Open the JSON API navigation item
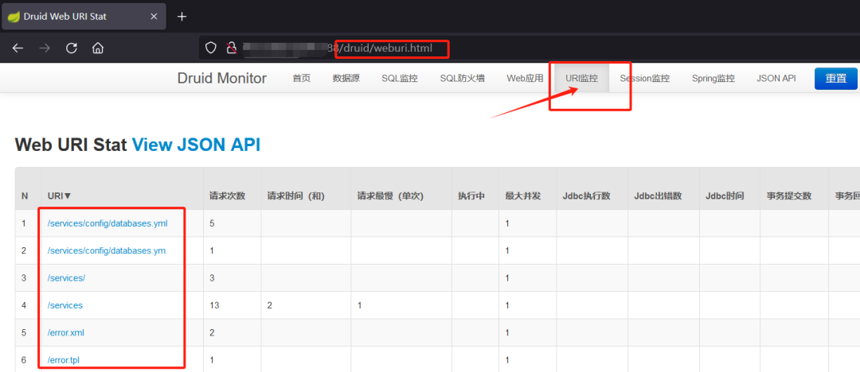 point(776,79)
